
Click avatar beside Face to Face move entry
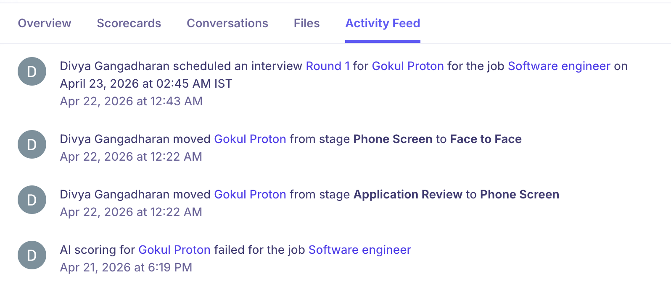(x=32, y=145)
